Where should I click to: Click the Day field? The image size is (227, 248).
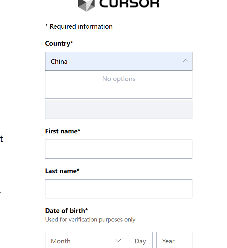141,241
